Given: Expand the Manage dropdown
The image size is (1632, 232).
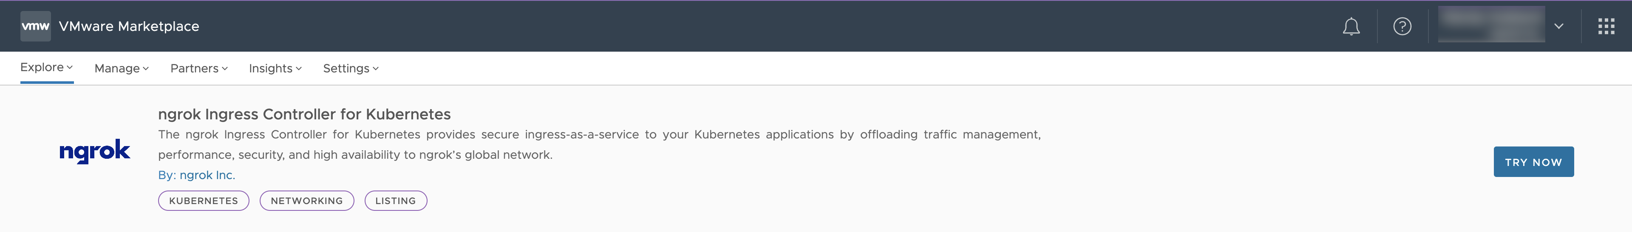Looking at the screenshot, I should (x=121, y=69).
